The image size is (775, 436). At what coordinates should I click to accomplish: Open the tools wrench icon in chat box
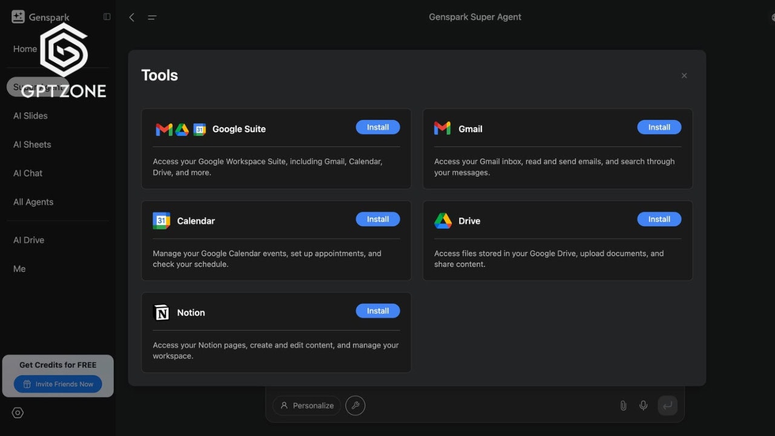coord(355,406)
